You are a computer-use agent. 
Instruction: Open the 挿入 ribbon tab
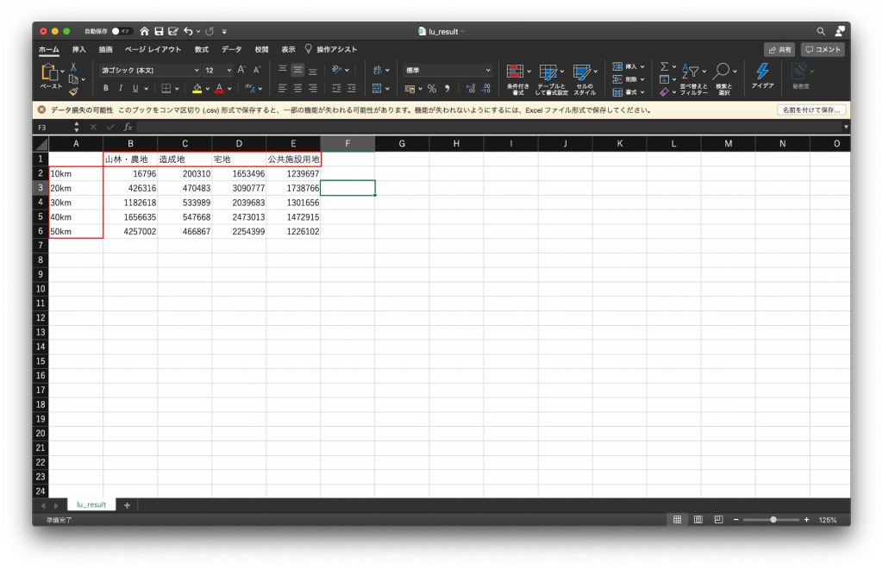click(78, 49)
